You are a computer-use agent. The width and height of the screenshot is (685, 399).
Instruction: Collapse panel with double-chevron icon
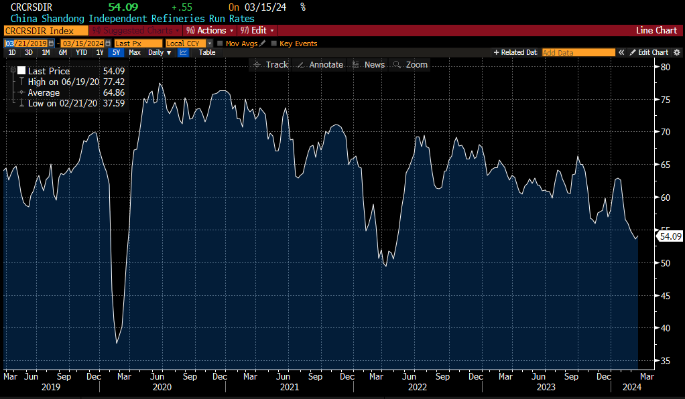(621, 52)
